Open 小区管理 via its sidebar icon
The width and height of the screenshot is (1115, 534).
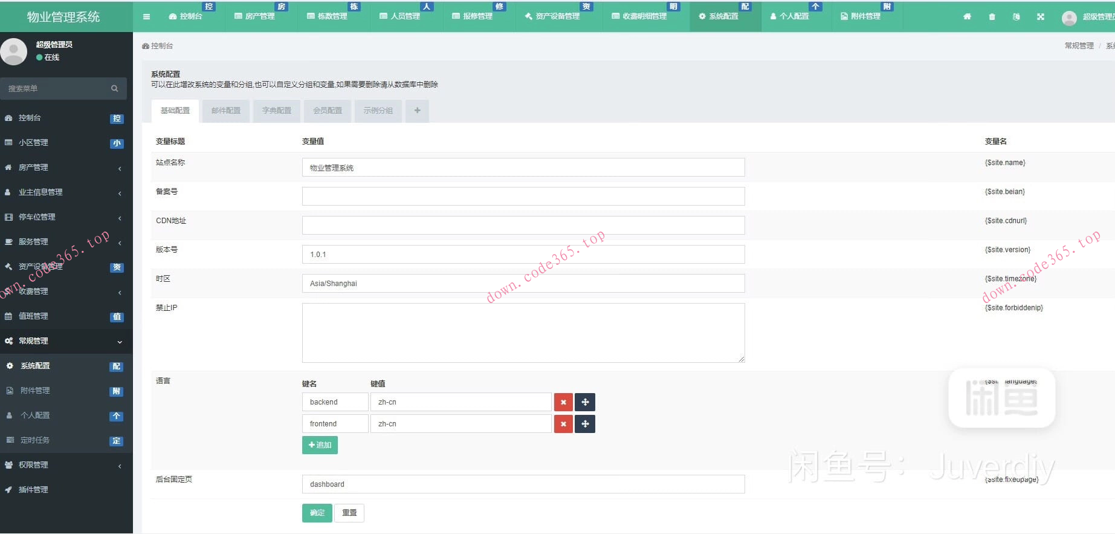click(8, 143)
